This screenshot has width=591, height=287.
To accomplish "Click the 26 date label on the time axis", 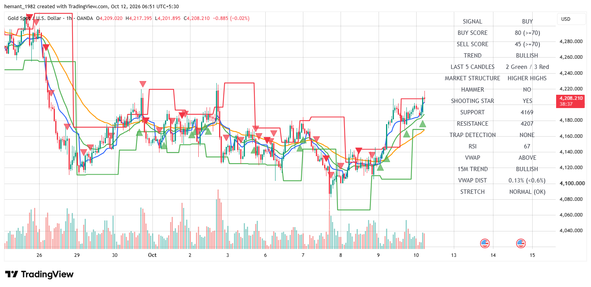I will click(39, 255).
